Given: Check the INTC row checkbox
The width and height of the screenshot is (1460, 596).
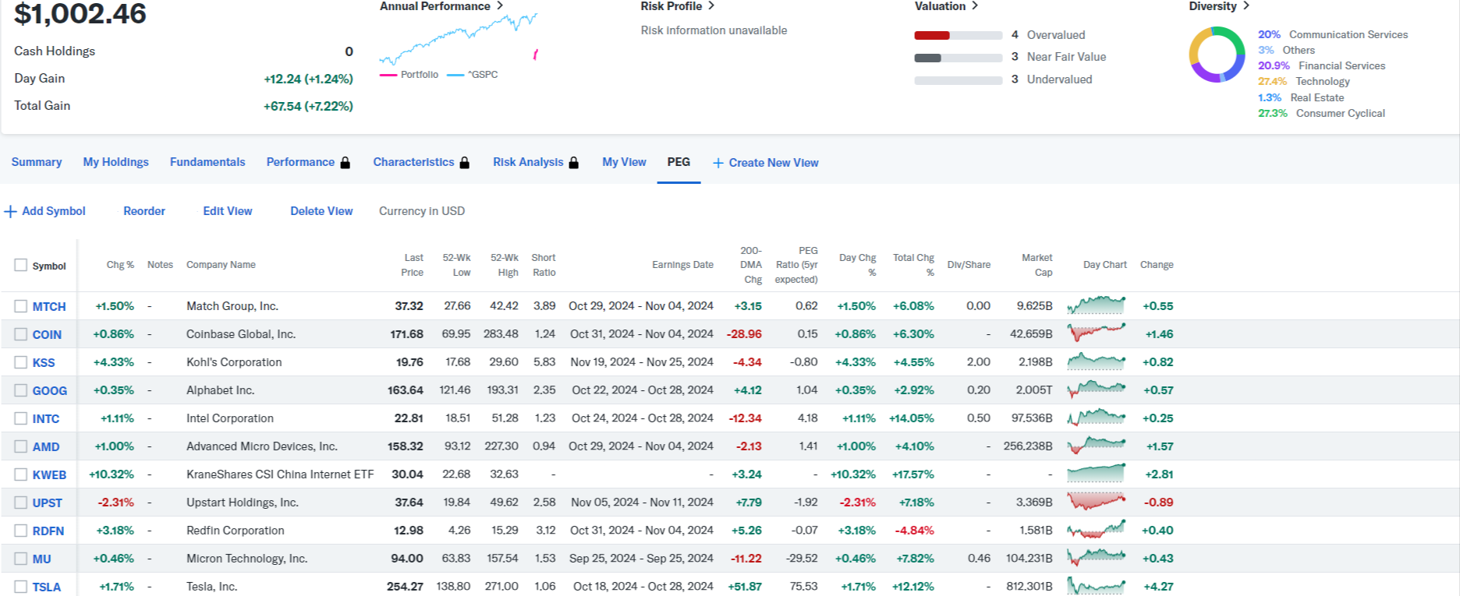Looking at the screenshot, I should point(20,418).
